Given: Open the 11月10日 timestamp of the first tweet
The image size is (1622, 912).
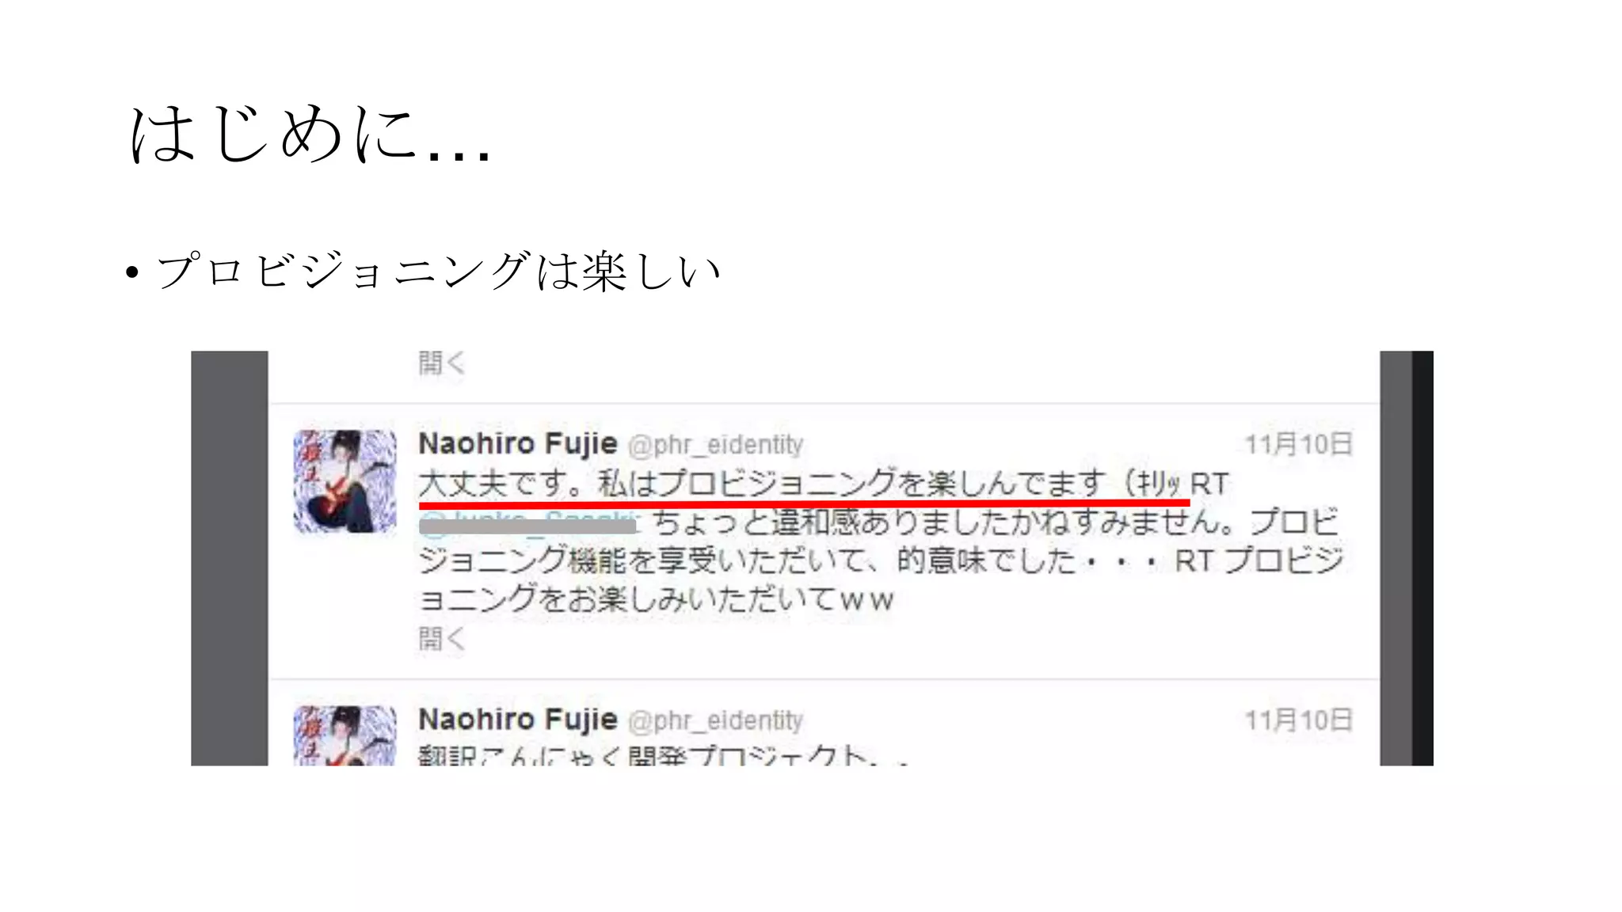Looking at the screenshot, I should tap(1299, 444).
